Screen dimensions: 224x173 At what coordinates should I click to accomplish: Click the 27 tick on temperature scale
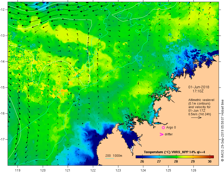(159, 162)
